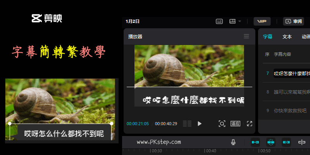Viewport: 310px width, 155px height.
Task: Switch to the 文本 tab
Action: [287, 36]
